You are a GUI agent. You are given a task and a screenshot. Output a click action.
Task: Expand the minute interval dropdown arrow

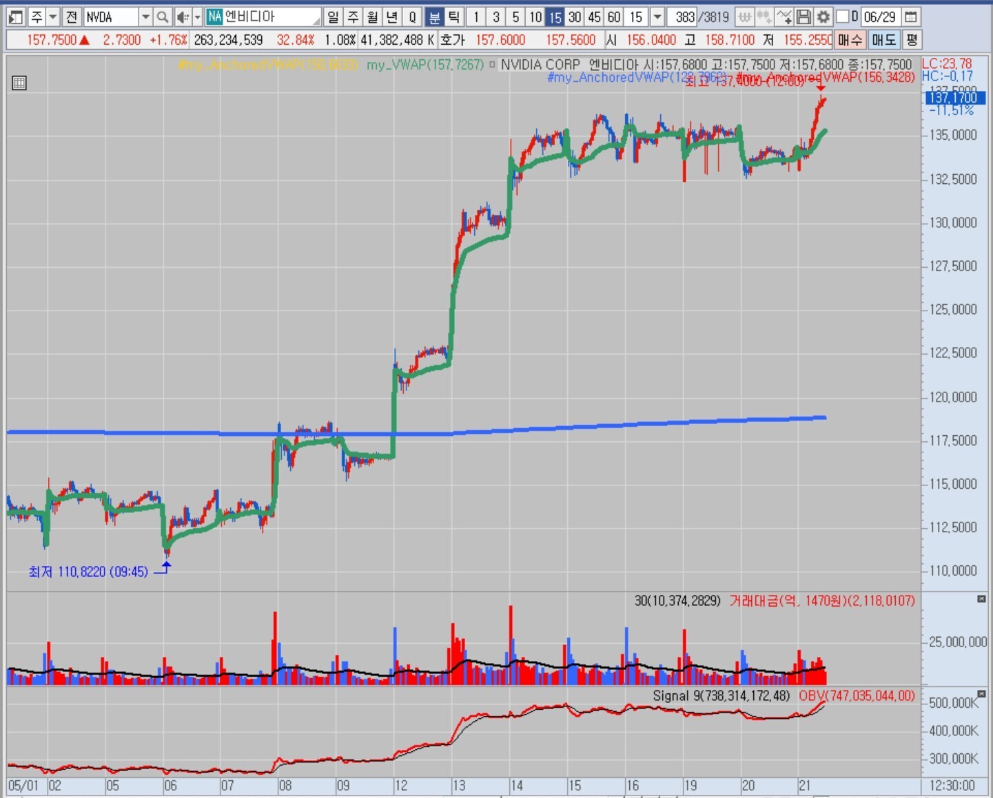657,17
